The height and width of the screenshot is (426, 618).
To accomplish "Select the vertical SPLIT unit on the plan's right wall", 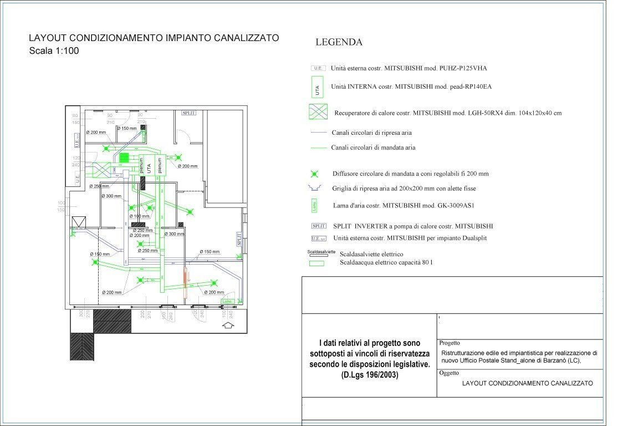I will coord(239,239).
